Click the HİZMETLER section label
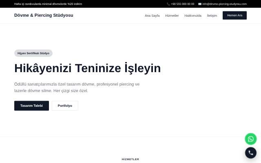 point(130,159)
